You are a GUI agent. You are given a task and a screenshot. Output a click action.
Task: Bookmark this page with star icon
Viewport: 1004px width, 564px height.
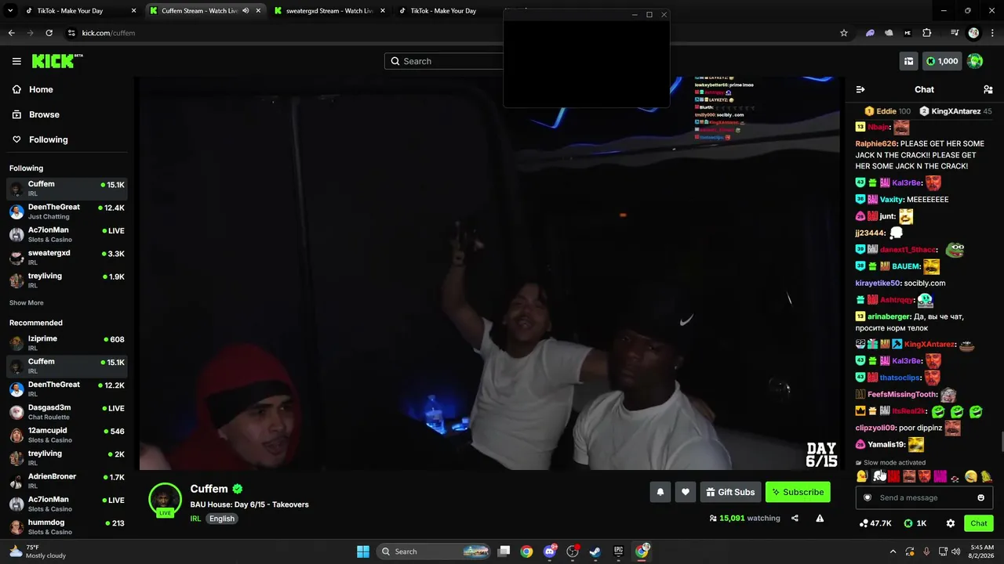[844, 33]
